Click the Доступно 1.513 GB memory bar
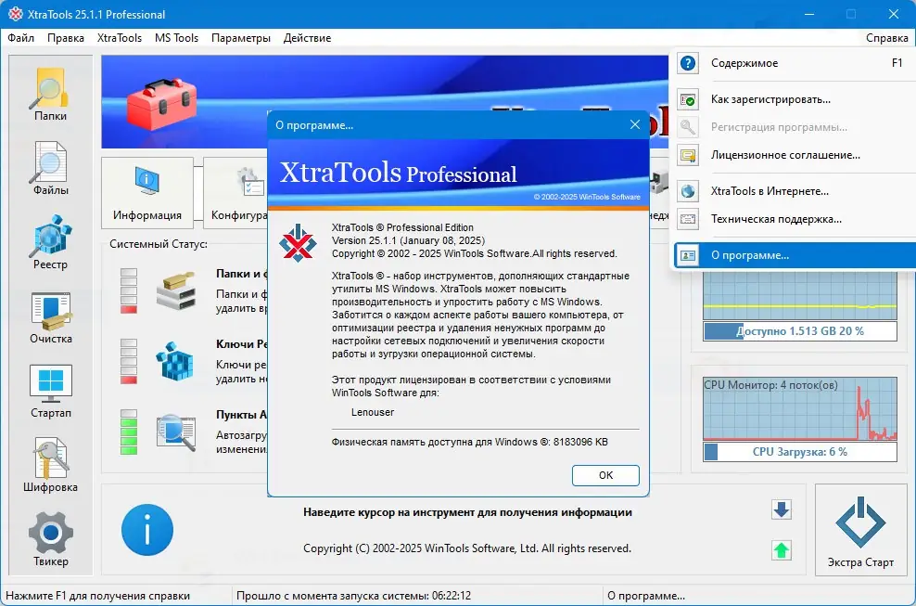Image resolution: width=916 pixels, height=606 pixels. (x=800, y=331)
